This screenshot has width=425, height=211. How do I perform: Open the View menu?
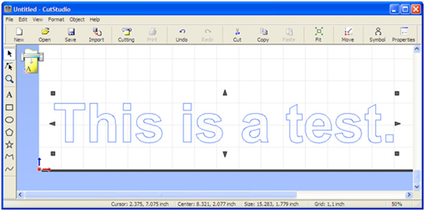[x=38, y=19]
